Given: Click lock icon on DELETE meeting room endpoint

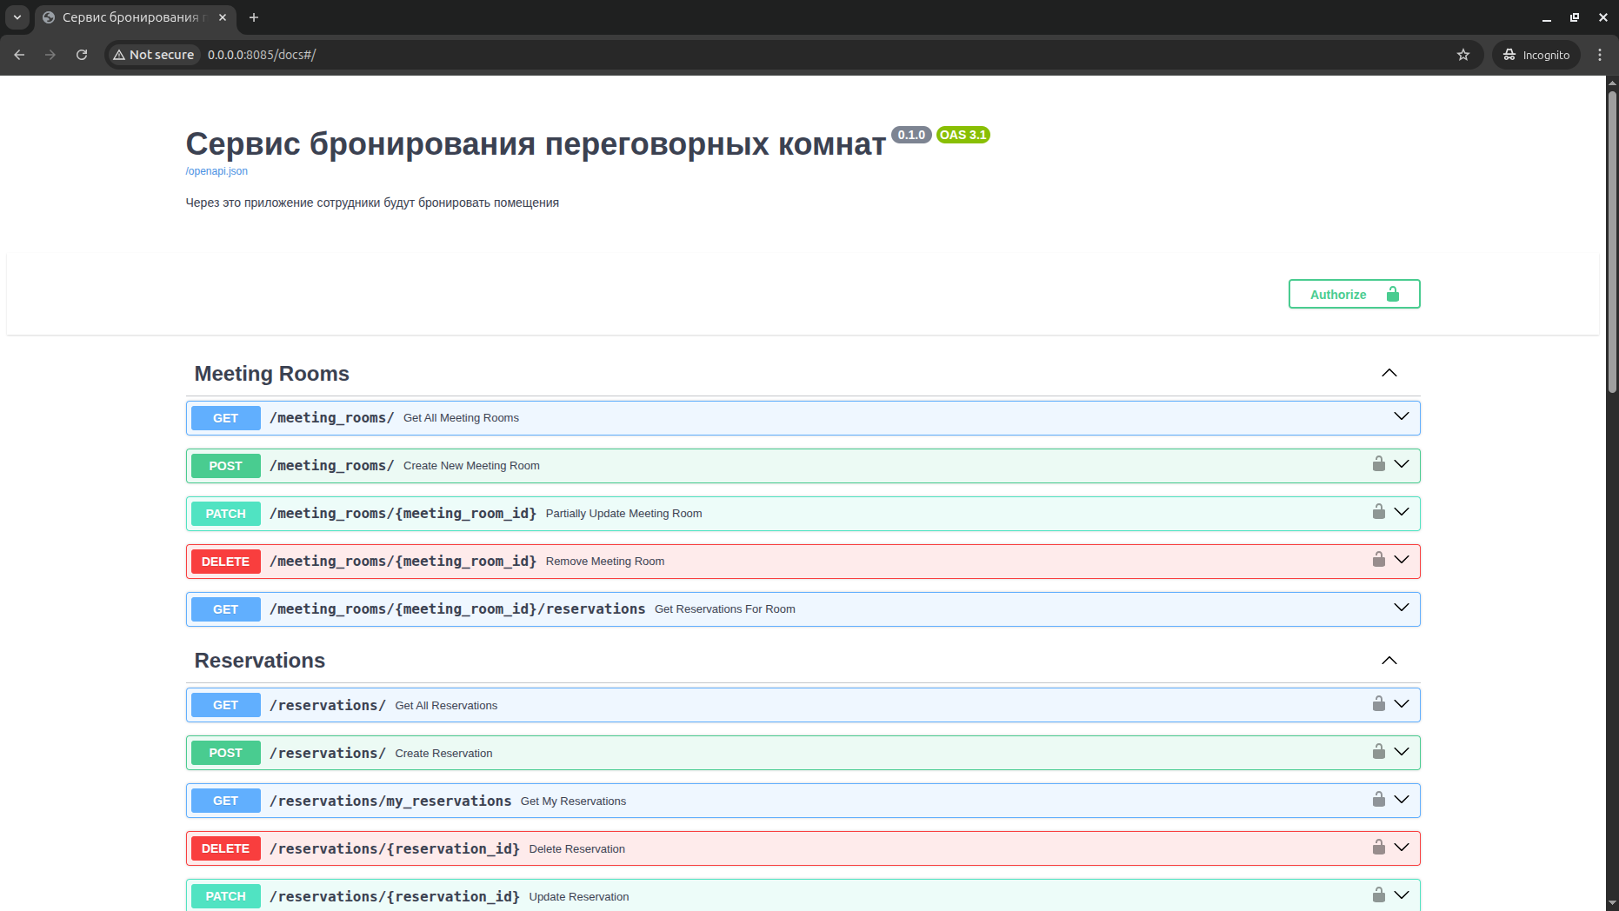Looking at the screenshot, I should pyautogui.click(x=1378, y=560).
